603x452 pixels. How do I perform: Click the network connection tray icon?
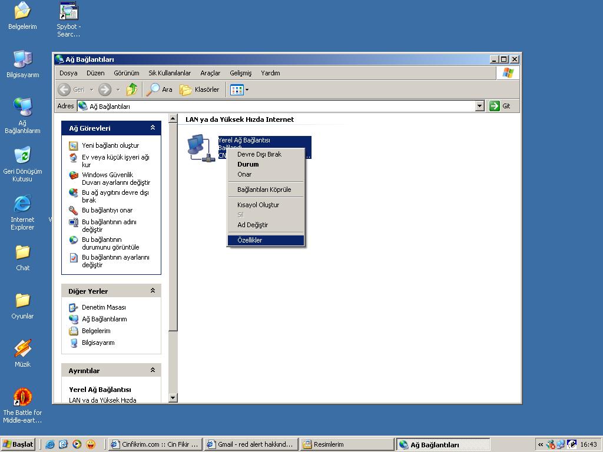(x=561, y=445)
